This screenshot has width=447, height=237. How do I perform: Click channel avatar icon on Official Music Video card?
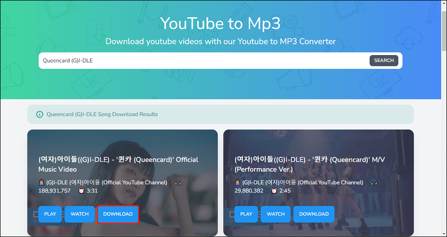point(41,182)
